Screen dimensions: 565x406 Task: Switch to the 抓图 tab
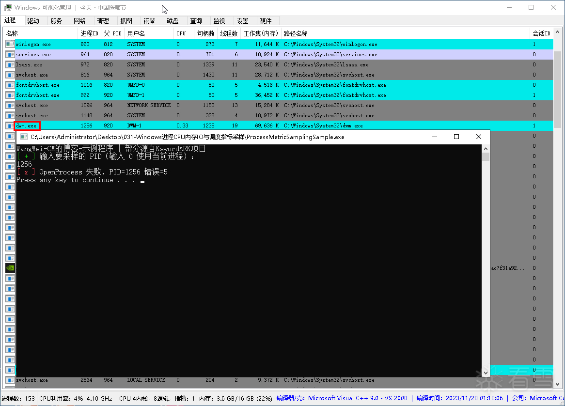click(x=126, y=21)
